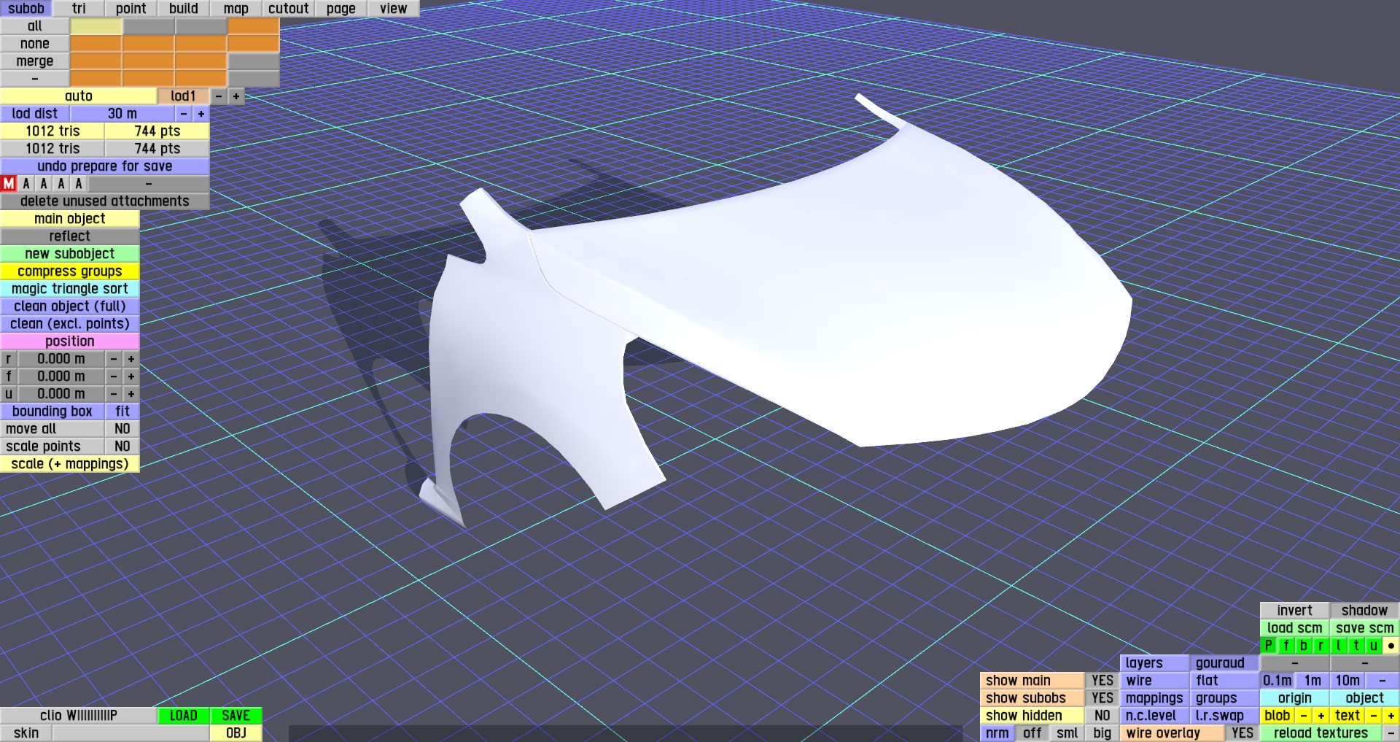
Task: Click compress groups button
Action: click(70, 271)
